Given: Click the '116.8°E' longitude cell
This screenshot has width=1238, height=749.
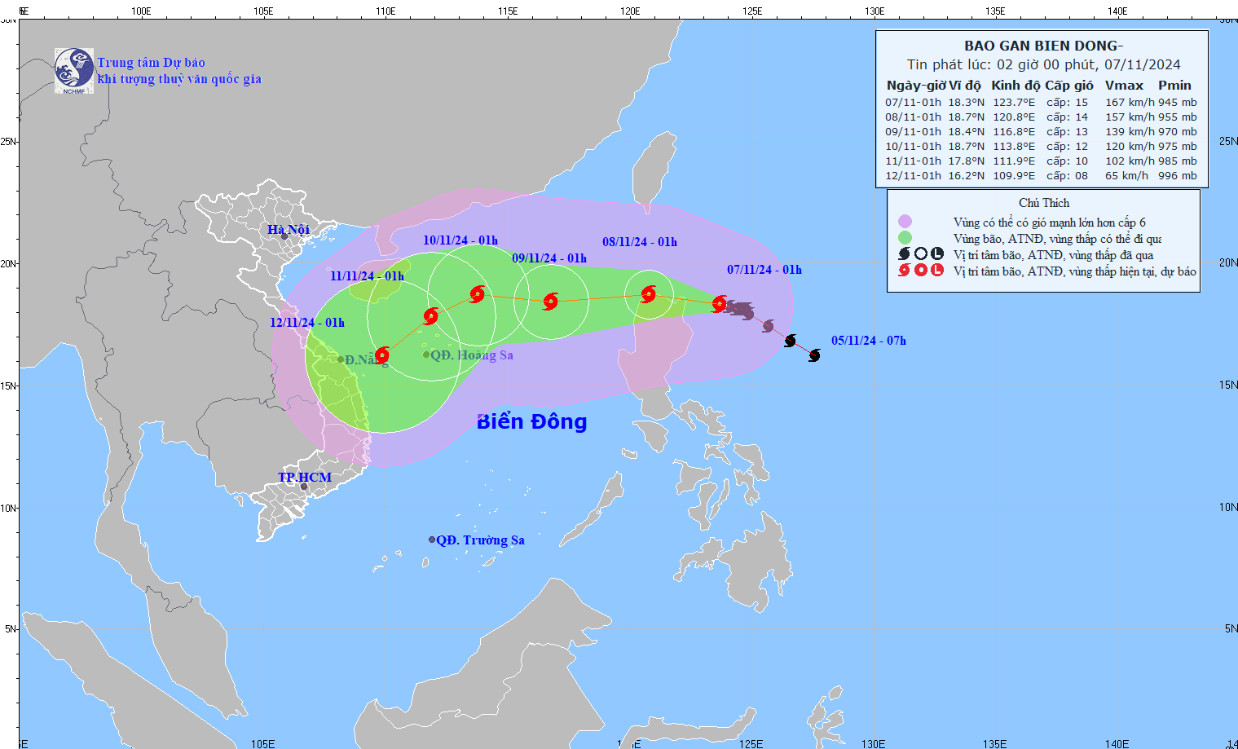Looking at the screenshot, I should pyautogui.click(x=1014, y=132).
